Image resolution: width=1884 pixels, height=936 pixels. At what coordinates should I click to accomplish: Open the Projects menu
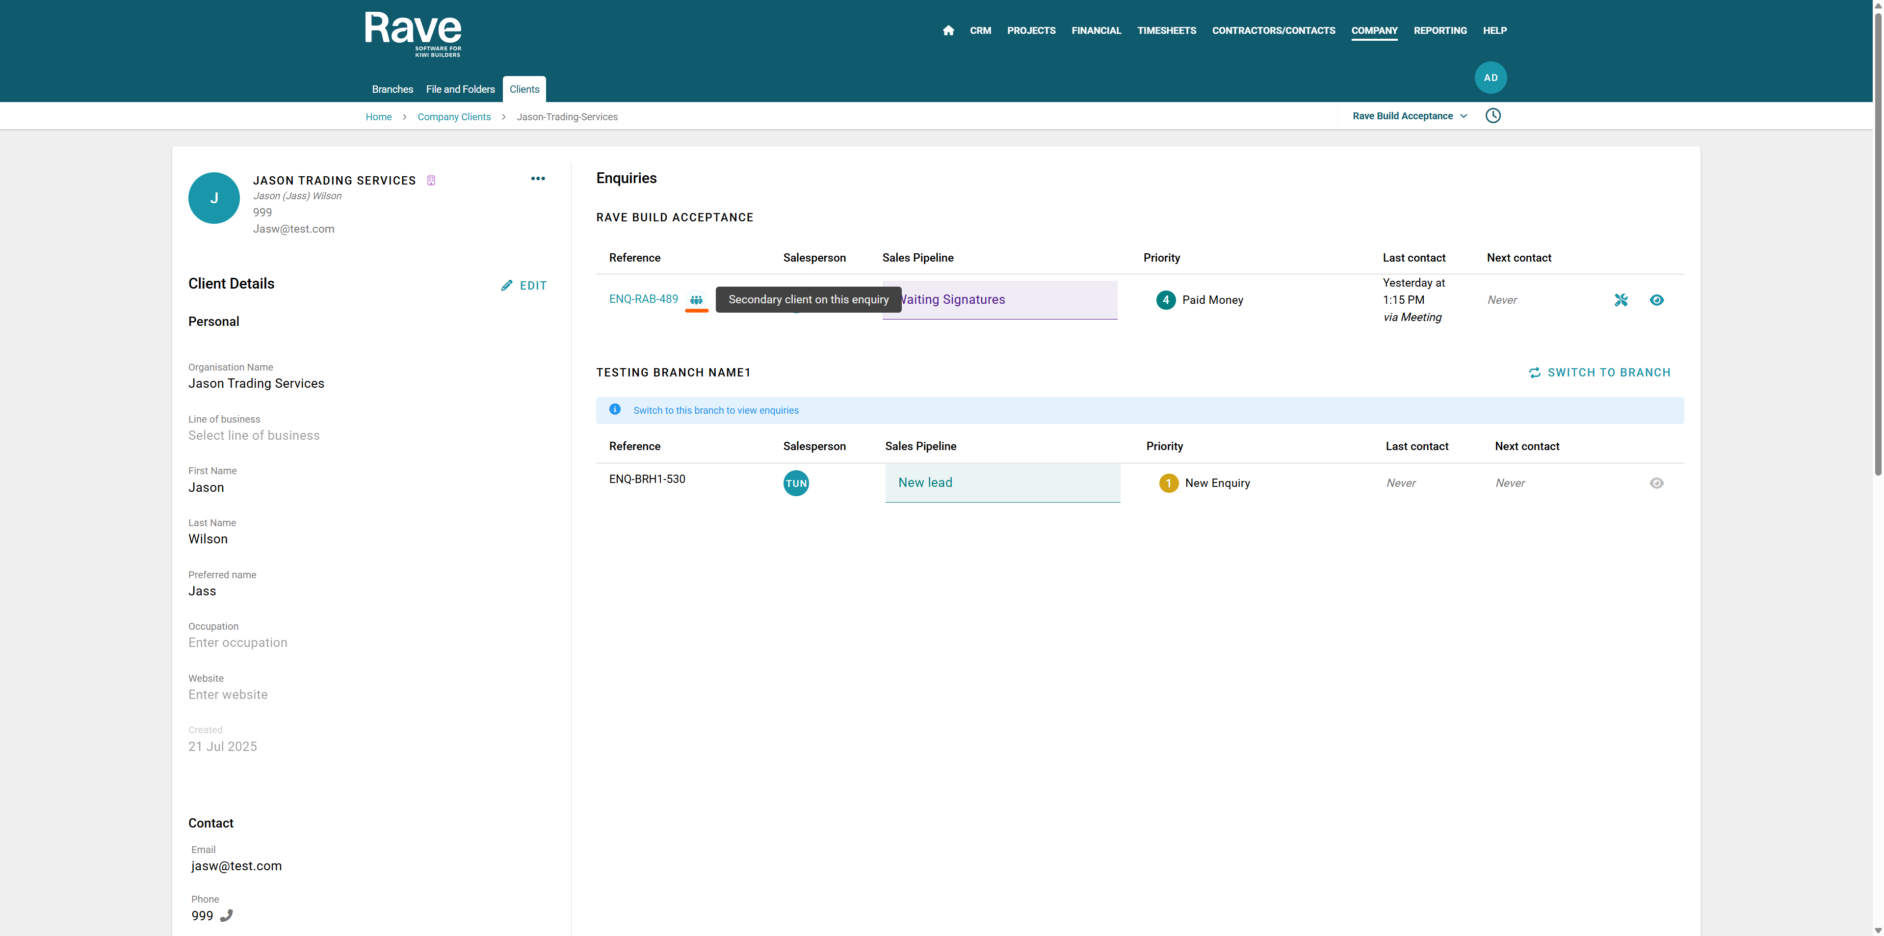tap(1031, 31)
